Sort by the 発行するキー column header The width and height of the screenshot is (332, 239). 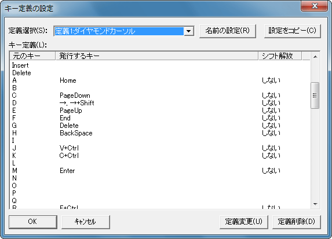click(157, 56)
